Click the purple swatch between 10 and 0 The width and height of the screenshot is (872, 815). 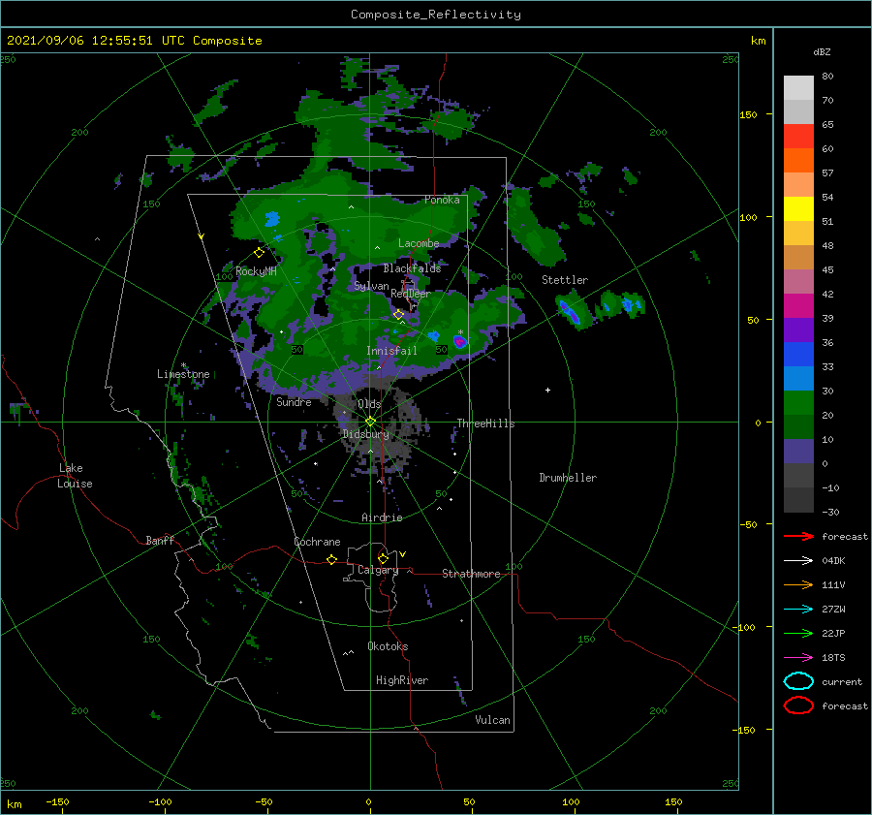tap(798, 452)
